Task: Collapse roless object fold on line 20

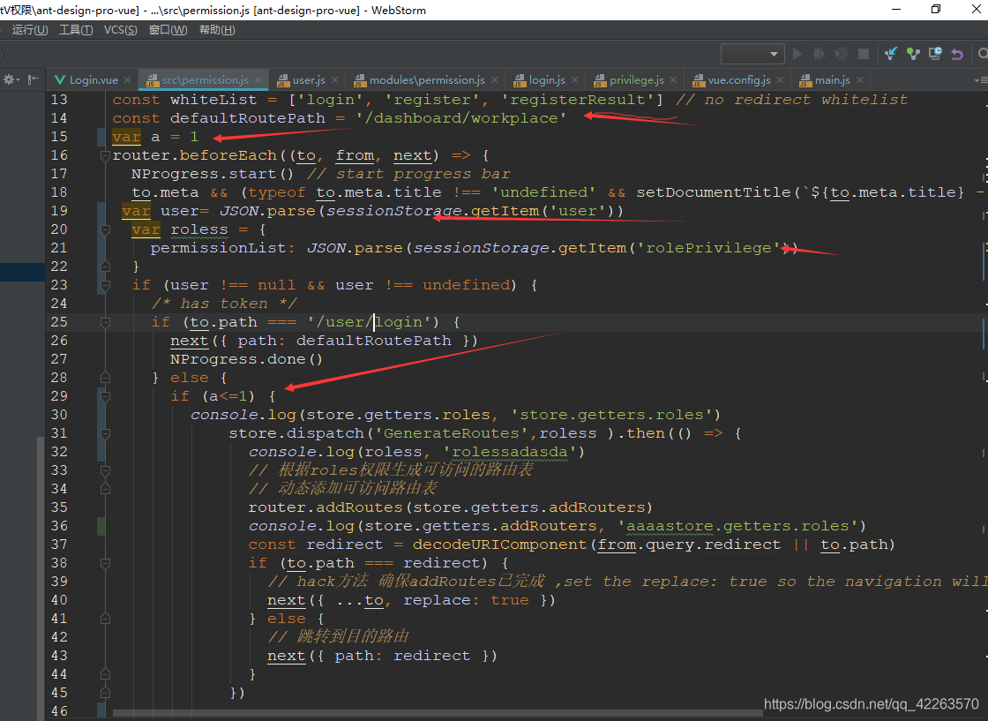Action: click(x=105, y=229)
